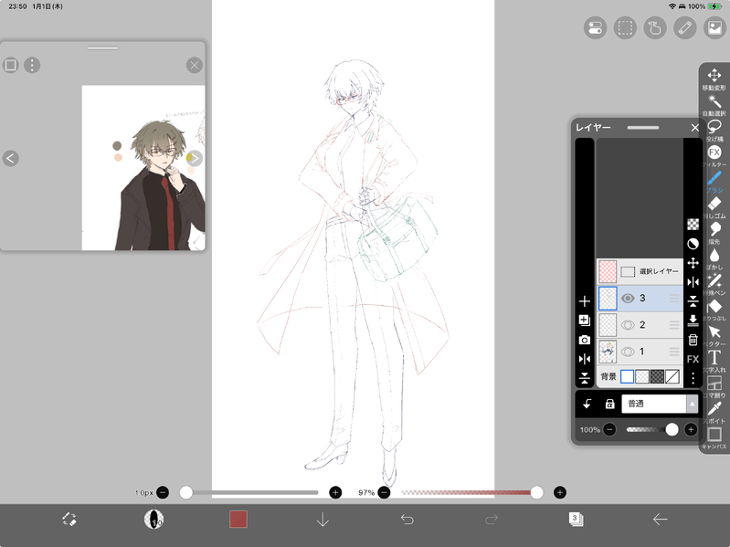Screen dimensions: 730x547
Task: Select the Bucket fill (塗りつぶし) tool
Action: tap(714, 310)
